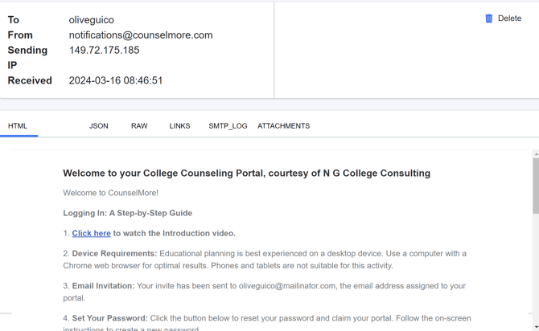Click the trash can Delete icon

[489, 18]
